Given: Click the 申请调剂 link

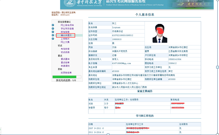Looking at the screenshot, I should point(65,66).
